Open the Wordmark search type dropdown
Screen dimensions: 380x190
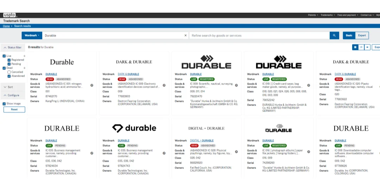[x=32, y=36]
